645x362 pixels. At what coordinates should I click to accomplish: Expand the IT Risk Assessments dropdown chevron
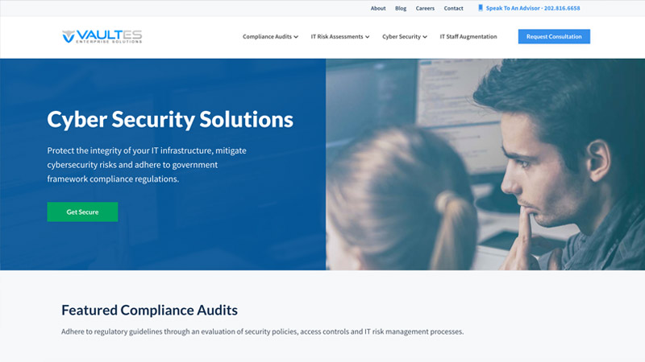pyautogui.click(x=368, y=37)
